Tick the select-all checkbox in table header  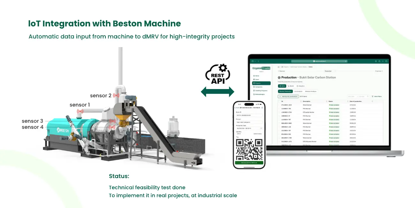point(279,101)
